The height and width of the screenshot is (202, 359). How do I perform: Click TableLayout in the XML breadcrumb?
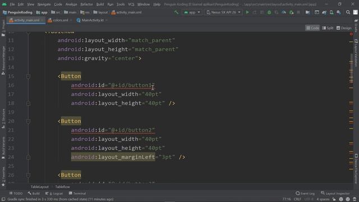point(40,187)
